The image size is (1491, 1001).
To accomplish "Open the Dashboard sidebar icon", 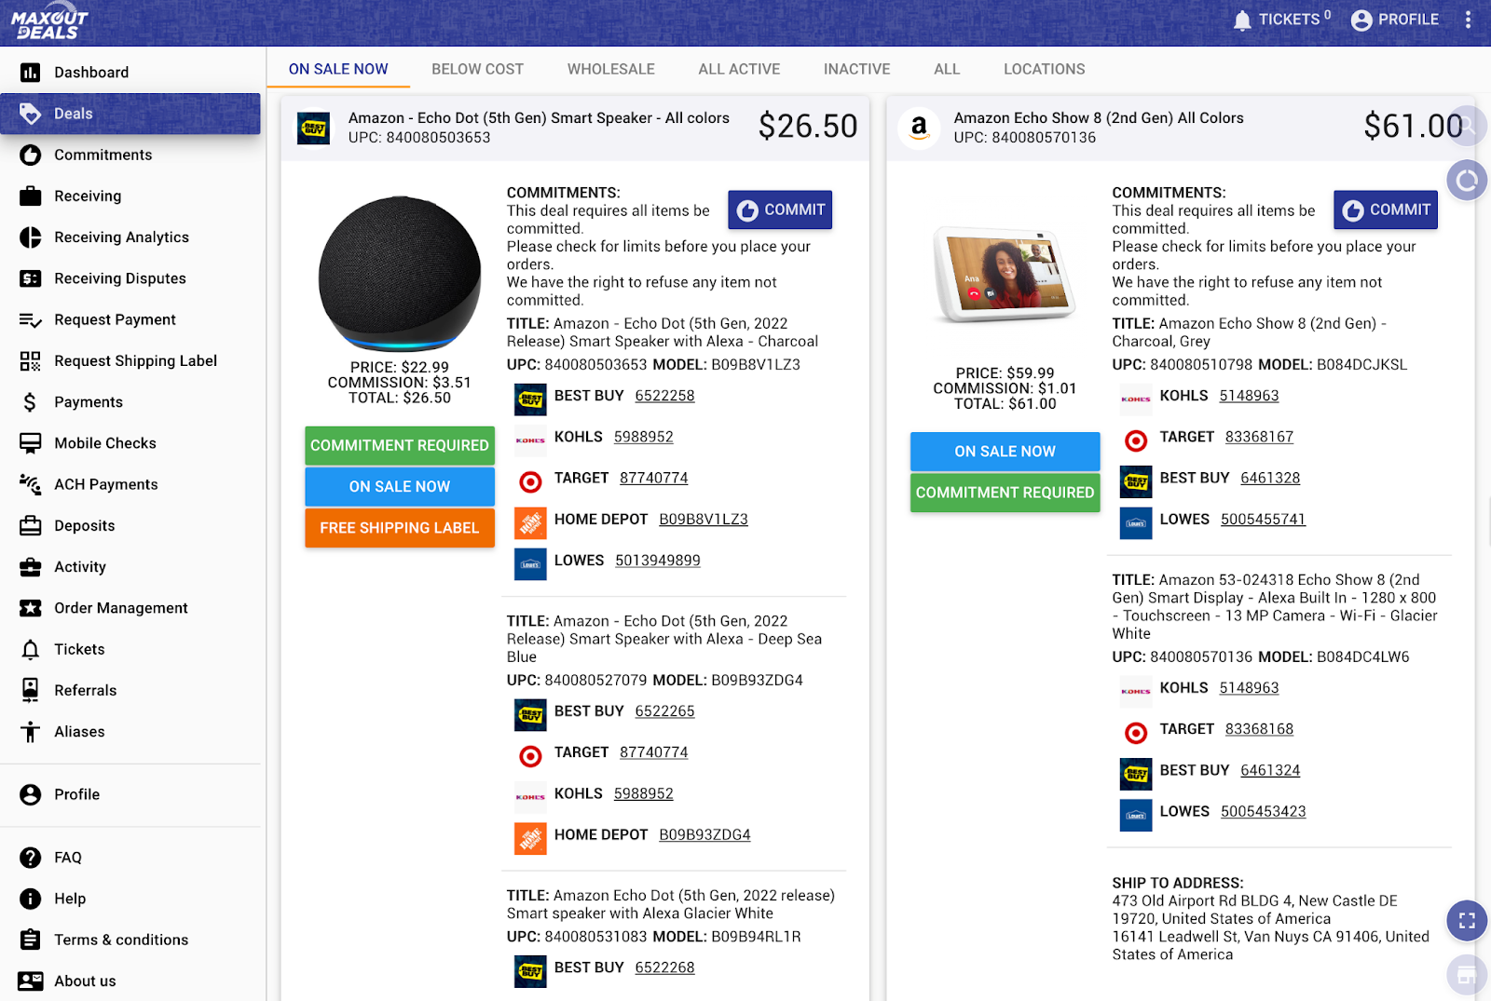I will pos(30,73).
